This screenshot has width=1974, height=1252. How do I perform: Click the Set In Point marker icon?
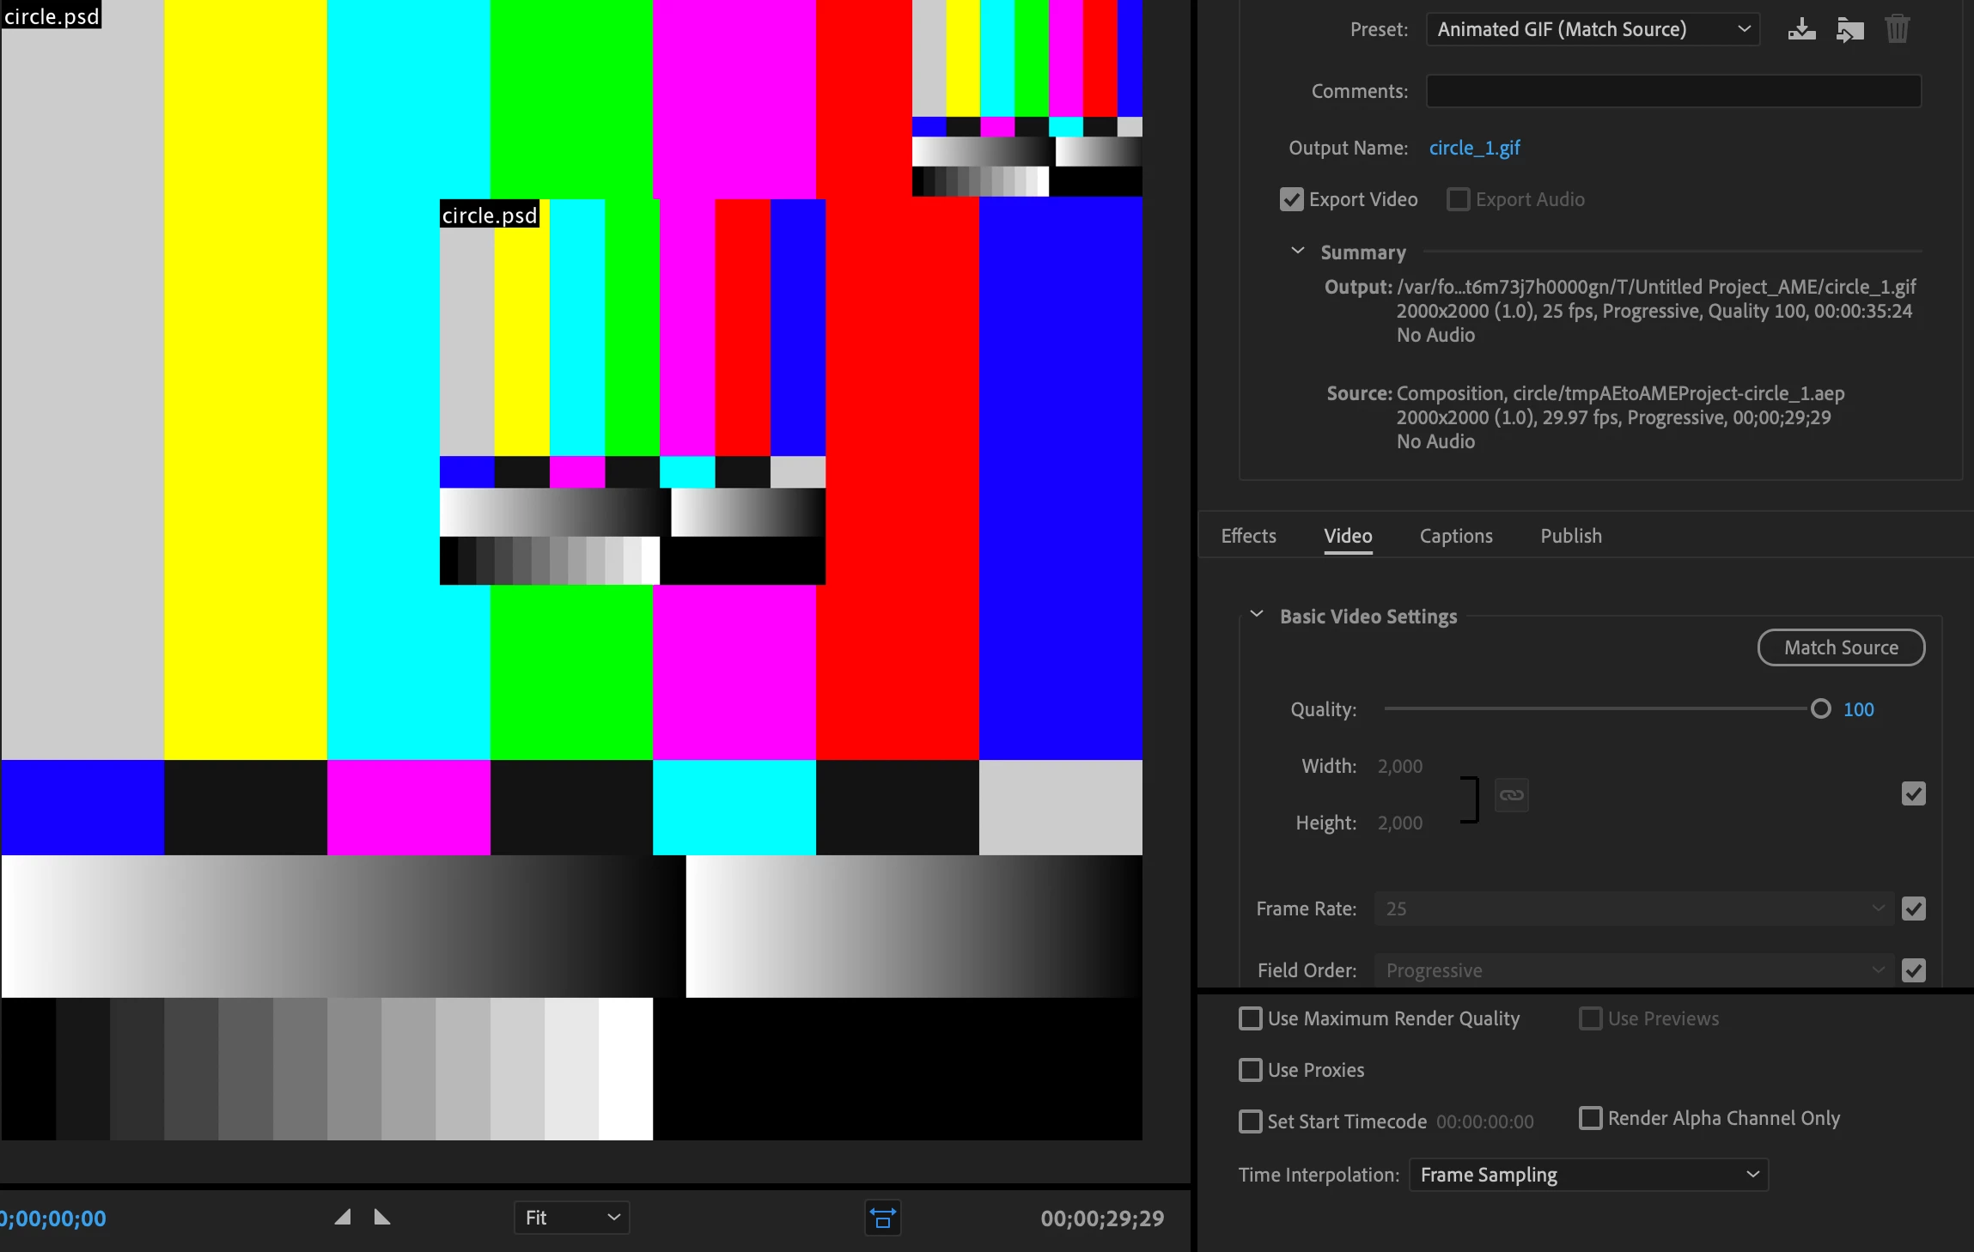[x=343, y=1217]
